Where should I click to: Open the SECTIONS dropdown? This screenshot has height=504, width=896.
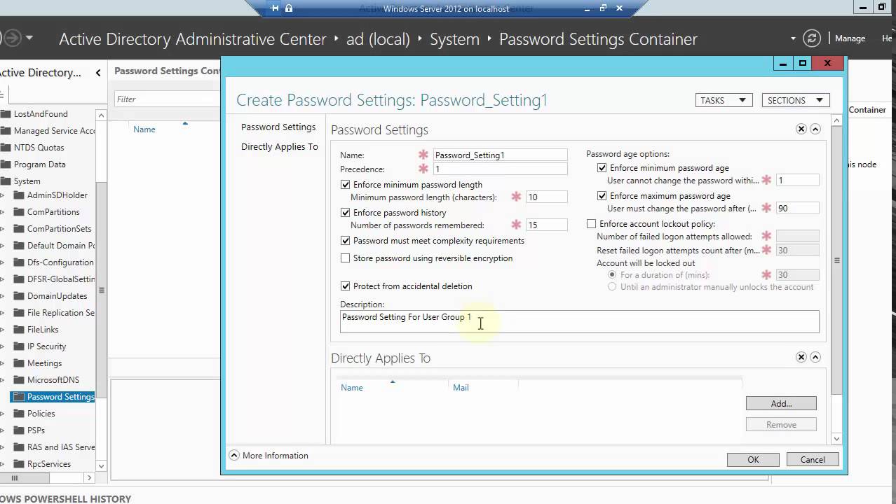(796, 100)
